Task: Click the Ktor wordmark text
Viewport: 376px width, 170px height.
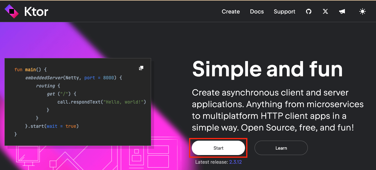Action: click(36, 12)
